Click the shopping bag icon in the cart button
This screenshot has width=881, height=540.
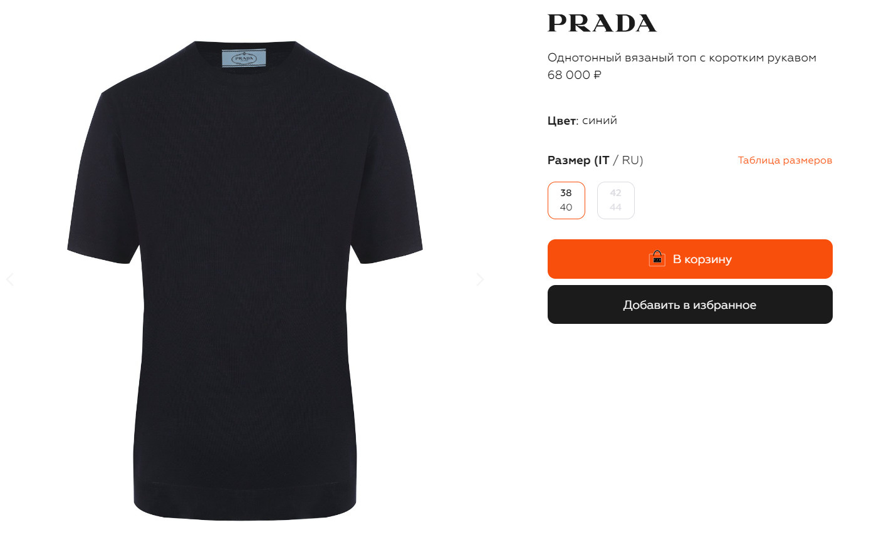point(657,259)
